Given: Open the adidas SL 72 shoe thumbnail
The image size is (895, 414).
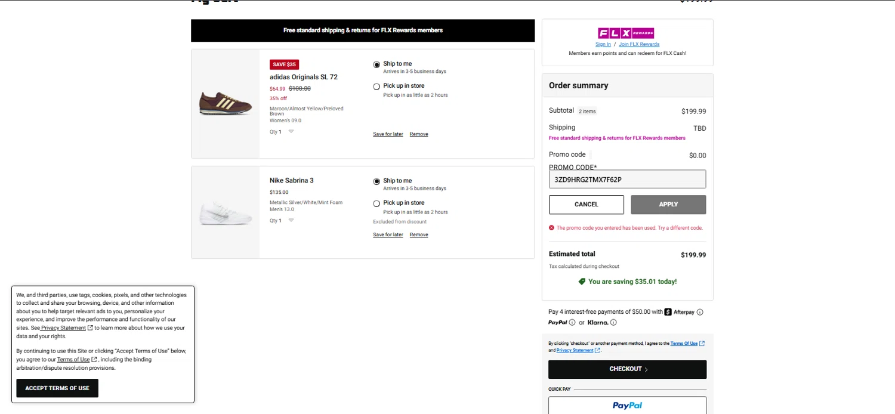Looking at the screenshot, I should click(x=226, y=104).
